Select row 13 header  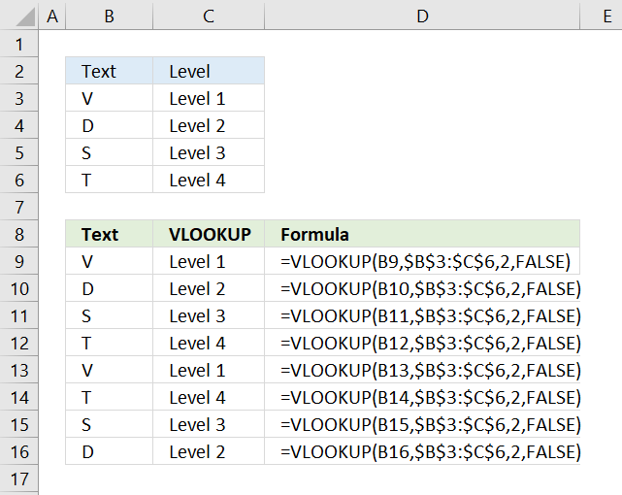click(19, 370)
